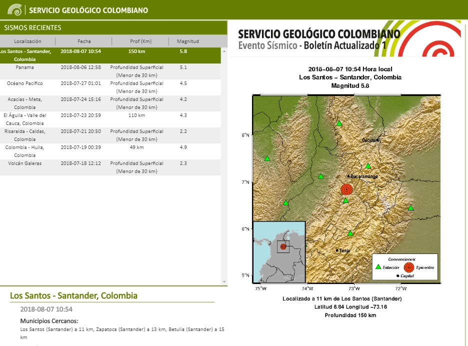Screen dimensions: 468x346
Task: Open the Acacías - Meta earthquake entry
Action: pos(110,103)
